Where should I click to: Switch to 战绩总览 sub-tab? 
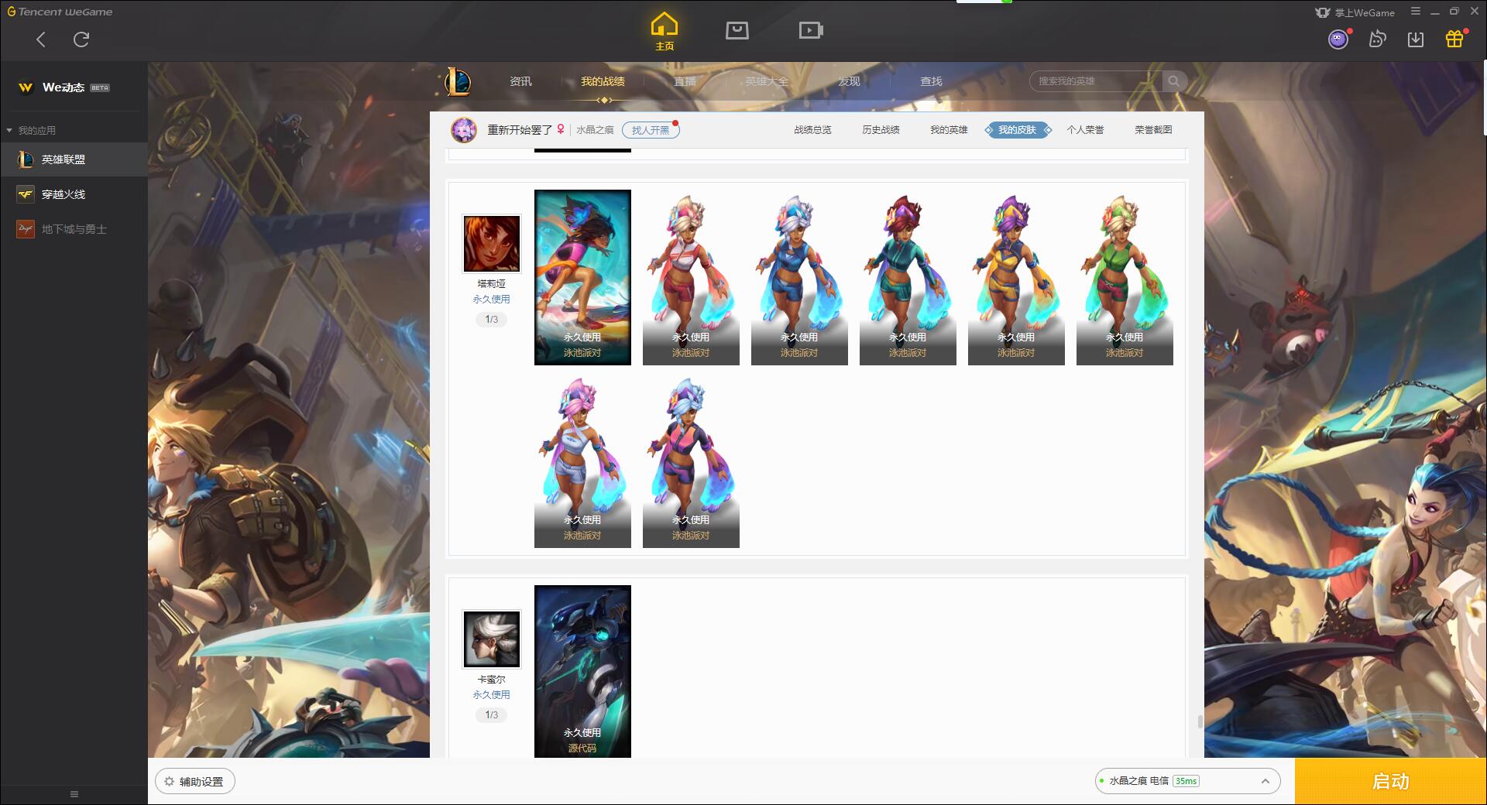pyautogui.click(x=812, y=130)
